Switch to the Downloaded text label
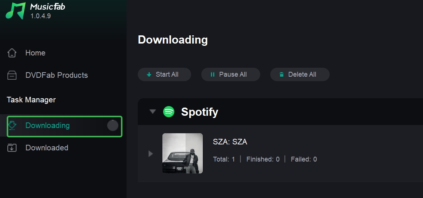The image size is (423, 198). coord(47,148)
